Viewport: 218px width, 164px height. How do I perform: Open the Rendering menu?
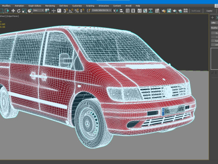[50, 6]
